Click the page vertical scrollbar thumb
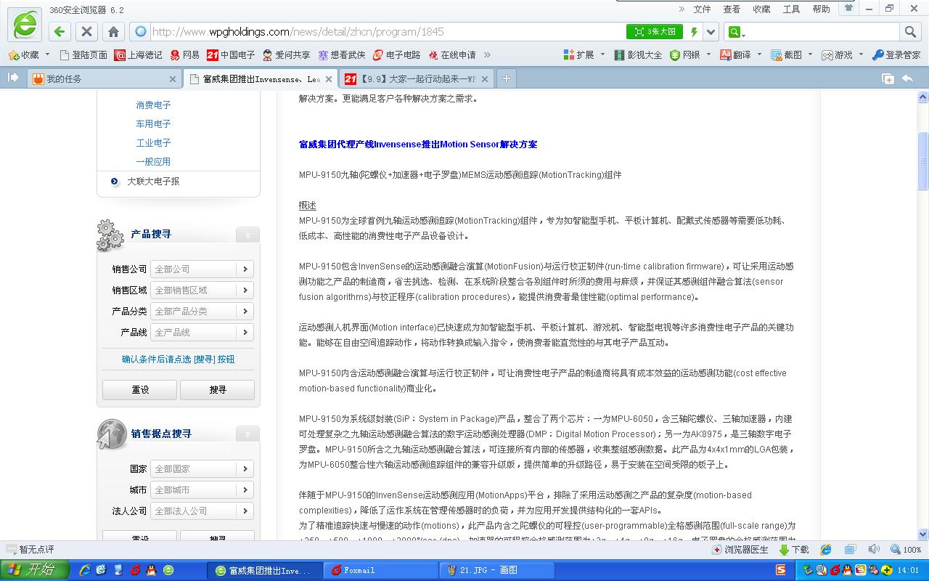 (x=922, y=161)
